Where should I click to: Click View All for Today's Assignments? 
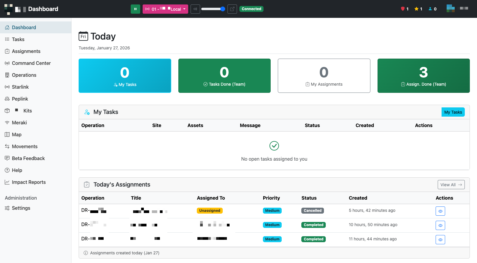451,185
